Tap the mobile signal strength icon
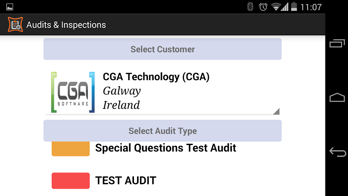Image resolution: width=348 pixels, height=196 pixels. click(285, 7)
